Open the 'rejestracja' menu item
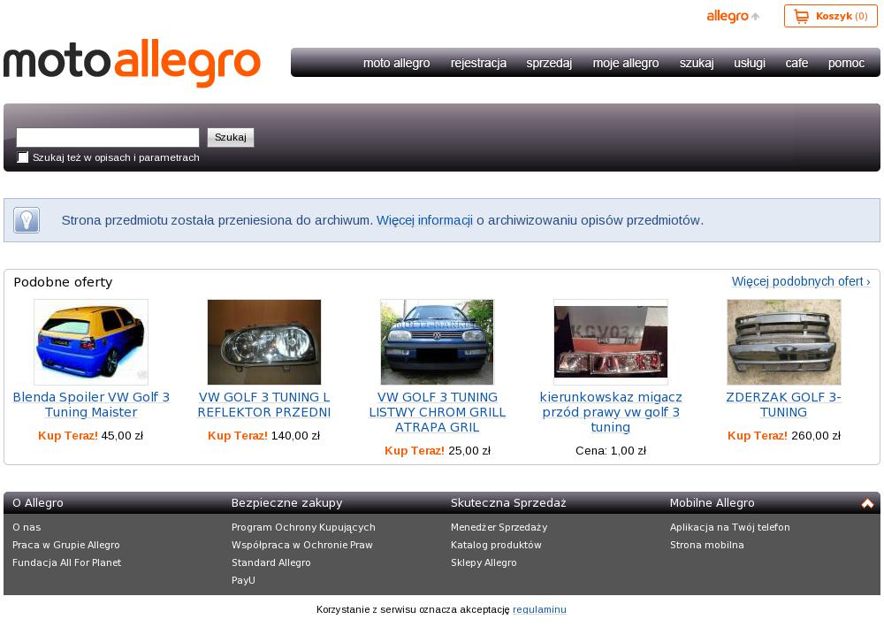This screenshot has width=884, height=627. point(478,63)
